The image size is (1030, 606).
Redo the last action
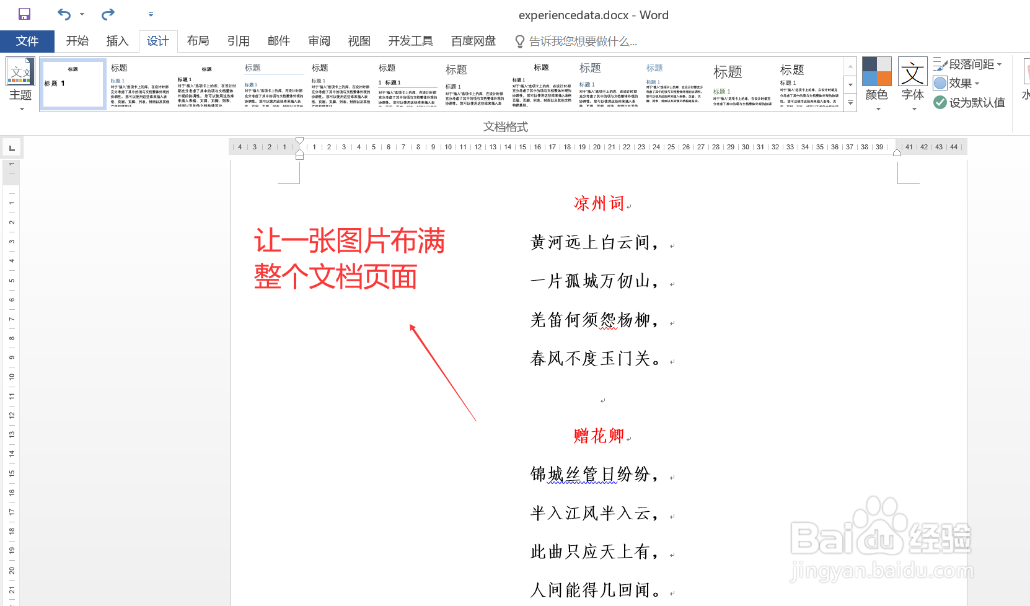(107, 14)
